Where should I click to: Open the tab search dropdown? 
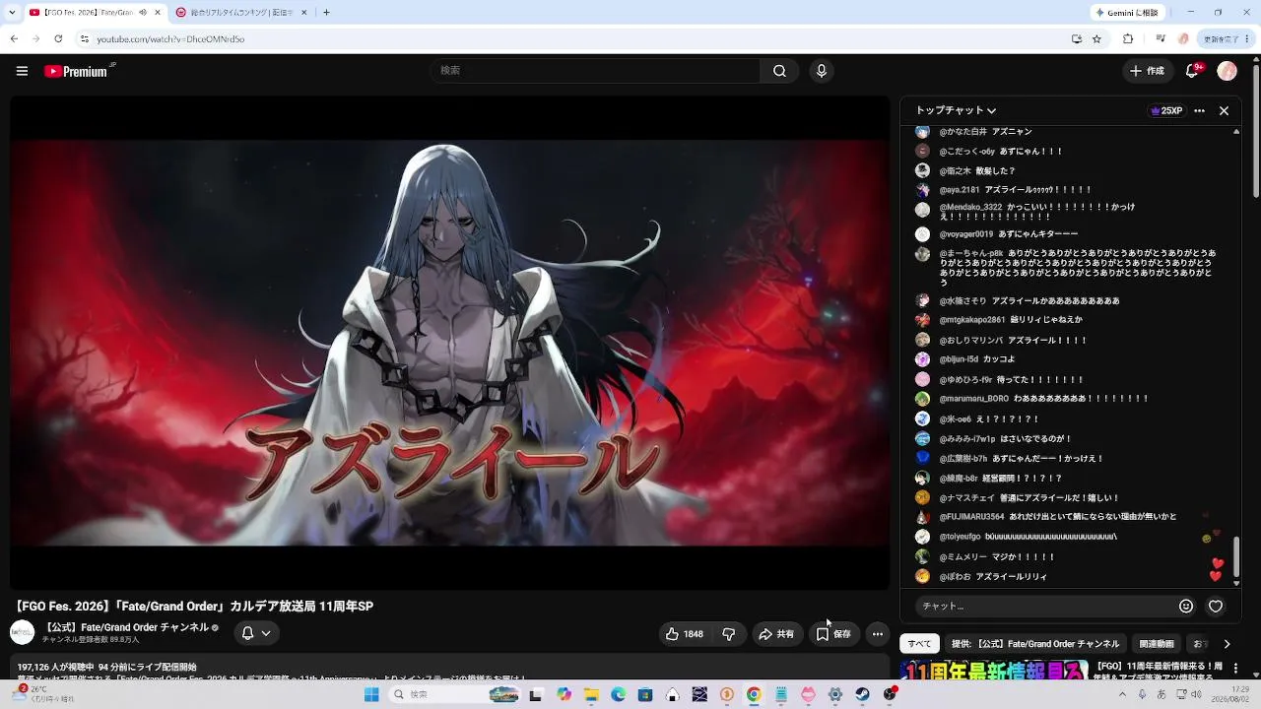tap(10, 12)
